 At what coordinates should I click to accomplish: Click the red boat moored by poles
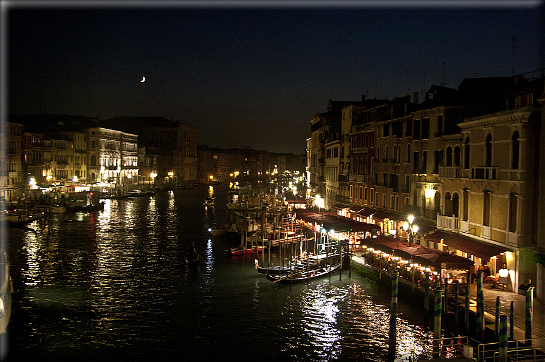[x=245, y=250]
